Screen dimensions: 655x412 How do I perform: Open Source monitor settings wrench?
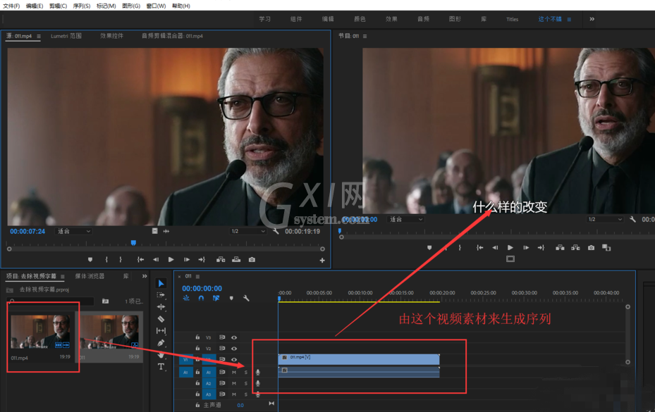point(276,231)
